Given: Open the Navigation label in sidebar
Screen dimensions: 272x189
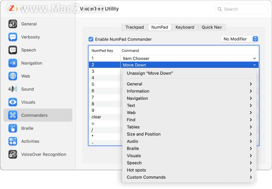Looking at the screenshot, I should (32, 63).
